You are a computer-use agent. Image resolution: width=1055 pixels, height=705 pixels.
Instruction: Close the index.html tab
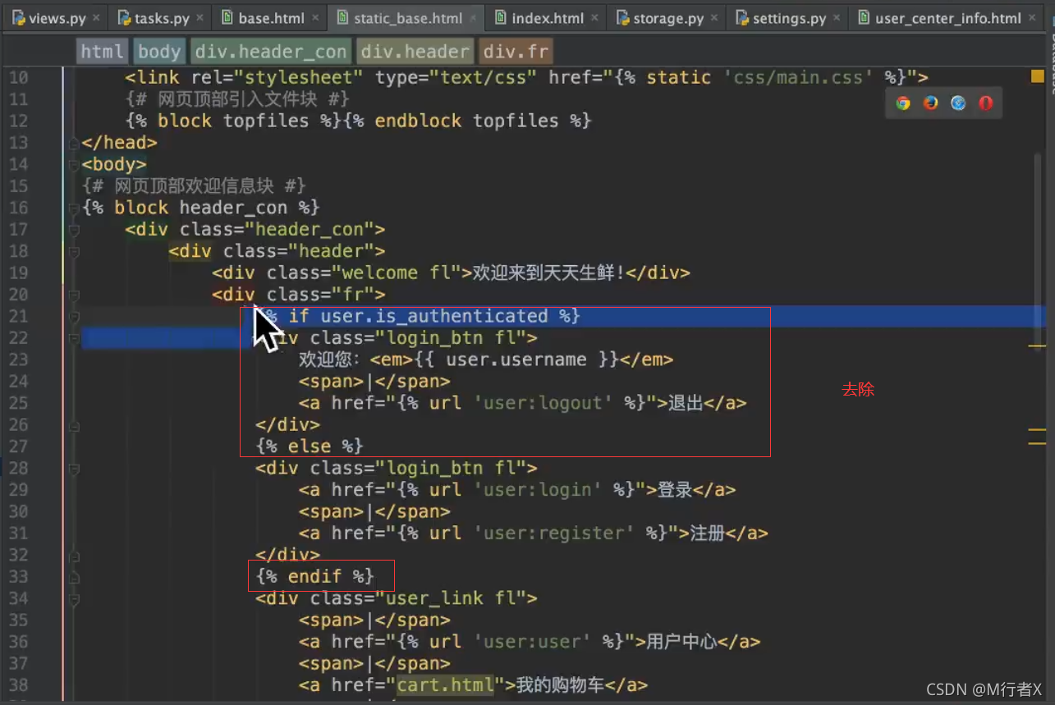(595, 18)
